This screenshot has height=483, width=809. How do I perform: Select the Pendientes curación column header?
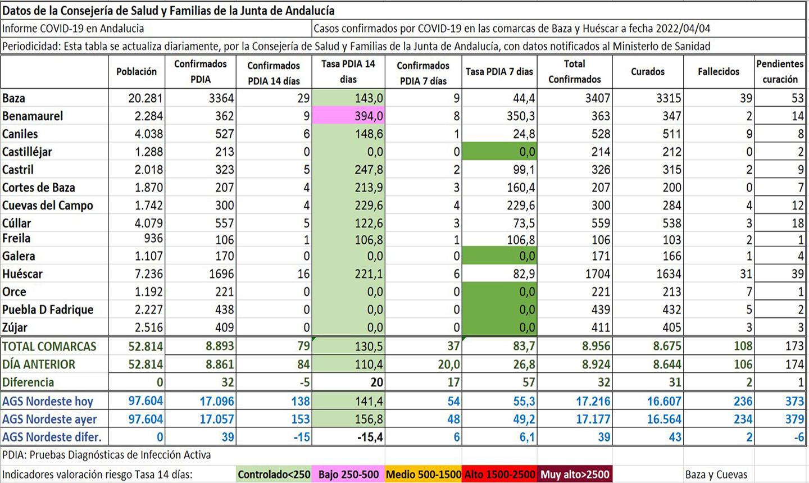[780, 72]
